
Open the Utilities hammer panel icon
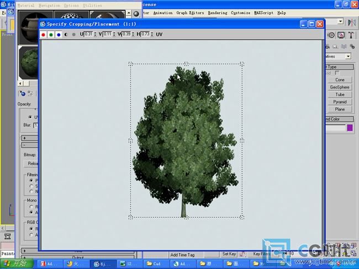(x=351, y=35)
